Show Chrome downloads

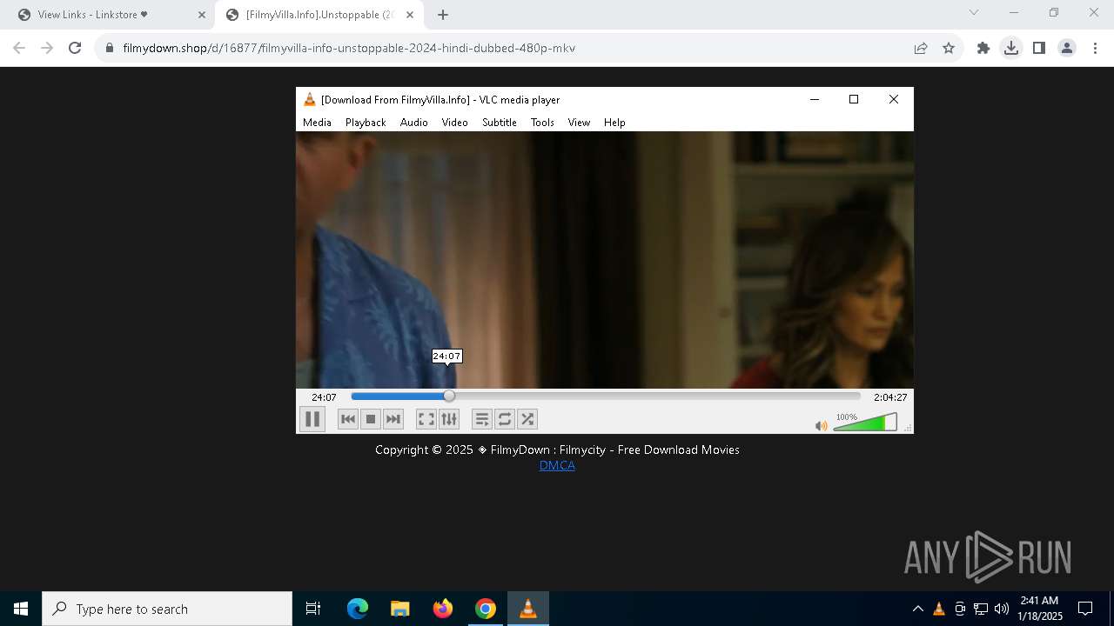point(1011,48)
